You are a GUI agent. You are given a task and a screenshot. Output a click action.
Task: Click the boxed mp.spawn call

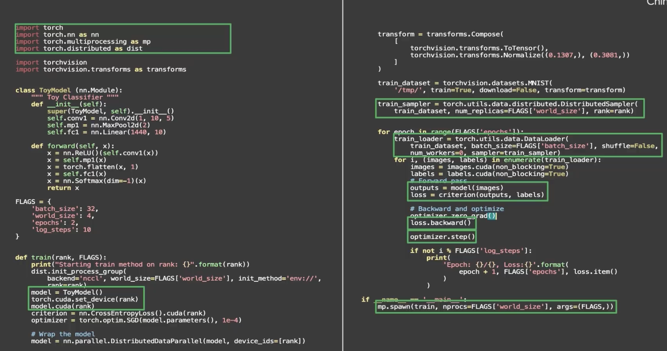[x=495, y=307]
